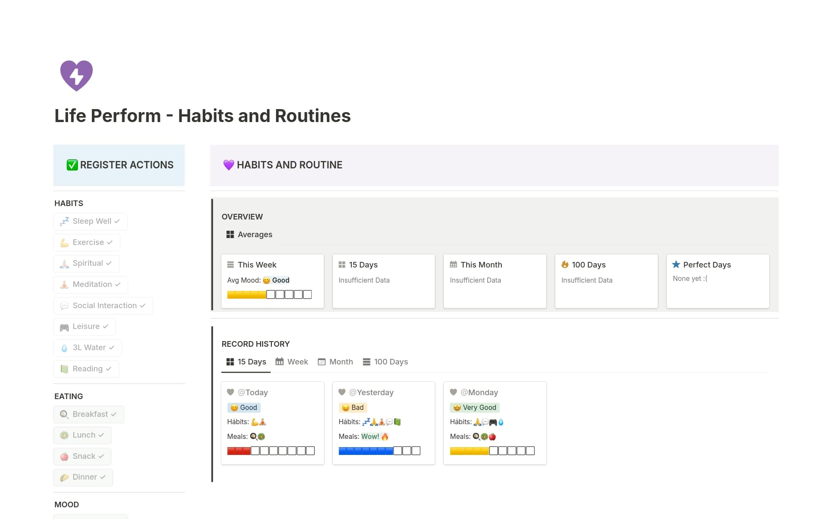Viewport: 832px width, 519px height.
Task: Click the game controller icon on Leisure
Action: (64, 327)
